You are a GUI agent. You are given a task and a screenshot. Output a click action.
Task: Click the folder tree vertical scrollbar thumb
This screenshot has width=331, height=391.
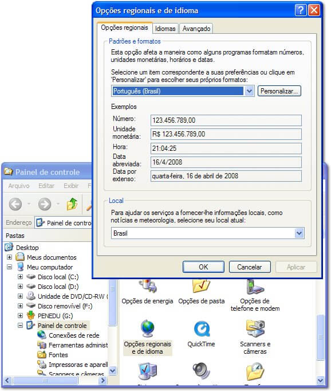(113, 303)
